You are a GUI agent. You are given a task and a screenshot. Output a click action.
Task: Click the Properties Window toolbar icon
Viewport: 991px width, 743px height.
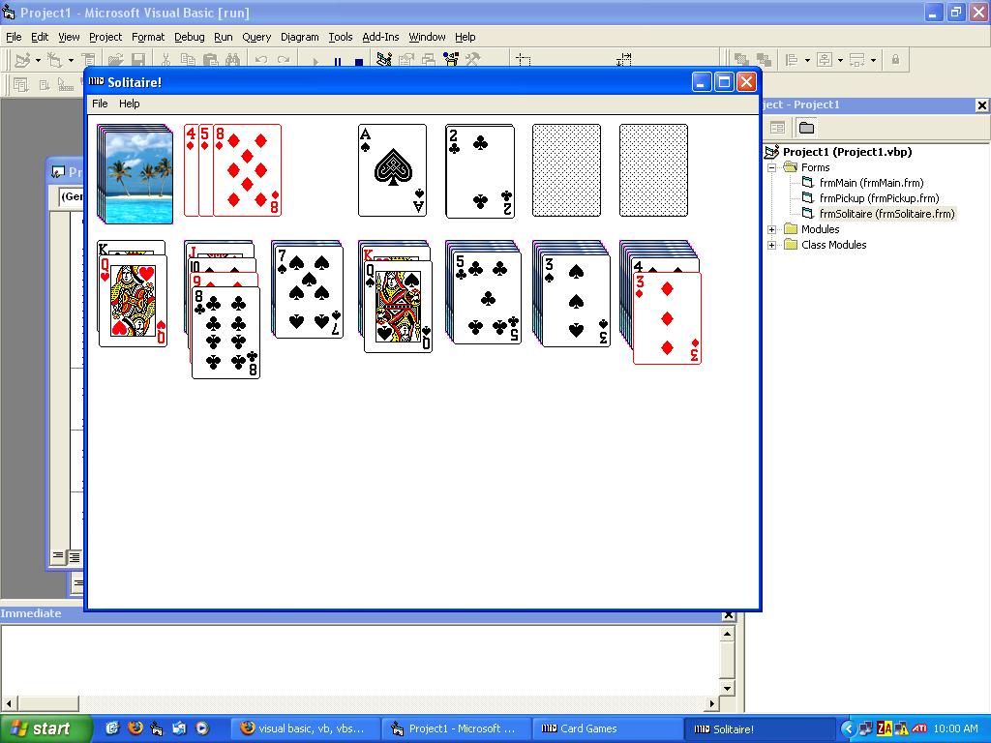click(x=406, y=60)
